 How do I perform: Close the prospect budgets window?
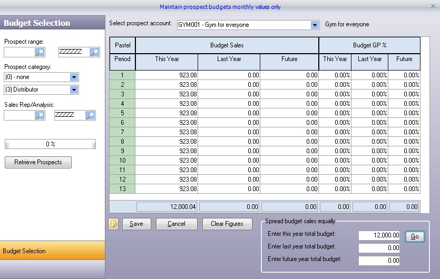[x=433, y=6]
